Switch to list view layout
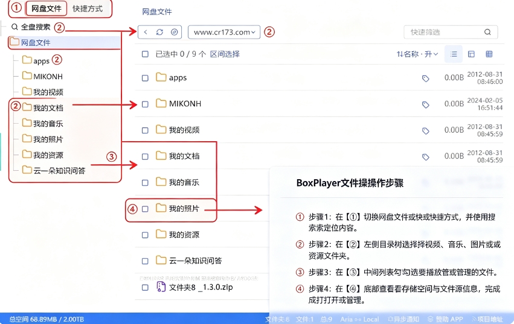This screenshot has width=514, height=324. (454, 54)
